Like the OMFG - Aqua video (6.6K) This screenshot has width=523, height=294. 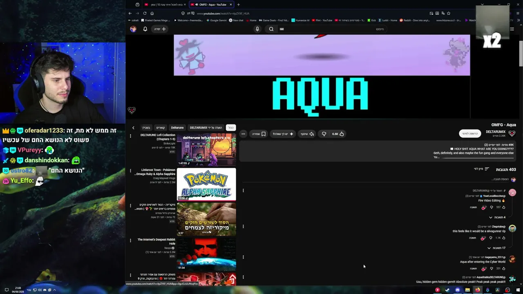(338, 134)
